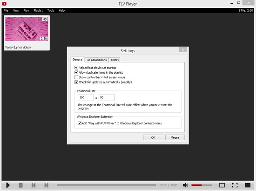Switch to the History tab

click(114, 60)
